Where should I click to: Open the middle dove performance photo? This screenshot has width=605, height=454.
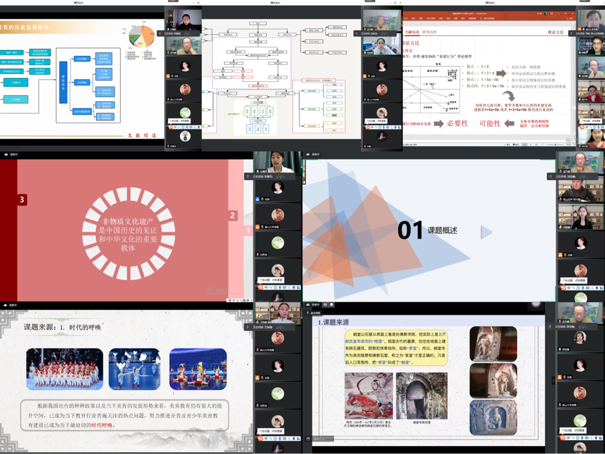pos(135,369)
